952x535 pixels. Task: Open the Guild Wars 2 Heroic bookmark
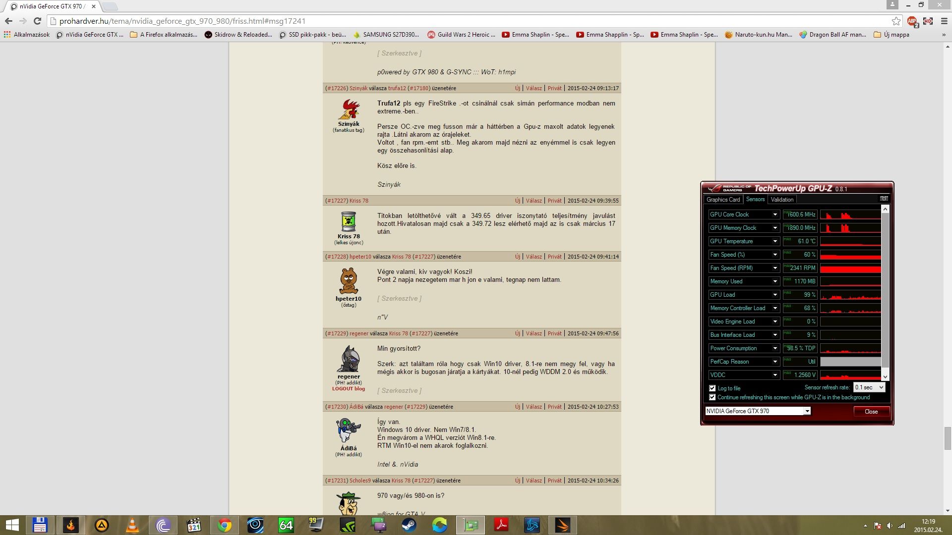click(x=461, y=35)
